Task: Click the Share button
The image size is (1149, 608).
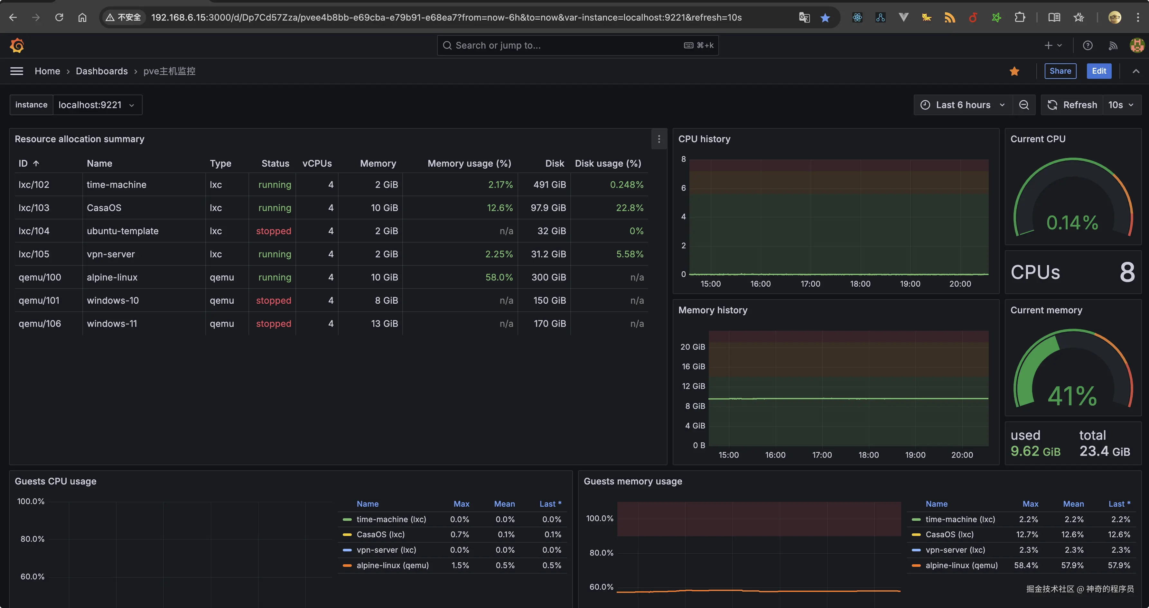Action: pos(1060,71)
